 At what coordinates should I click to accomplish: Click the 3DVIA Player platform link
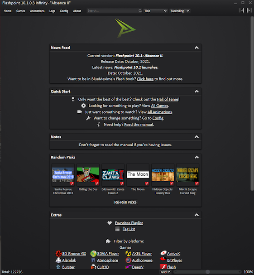[x=108, y=254]
